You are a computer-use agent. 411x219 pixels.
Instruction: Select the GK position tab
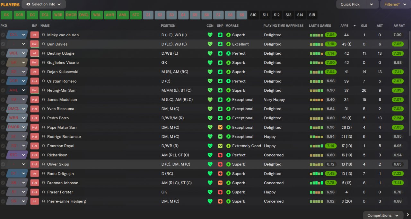pos(6,15)
